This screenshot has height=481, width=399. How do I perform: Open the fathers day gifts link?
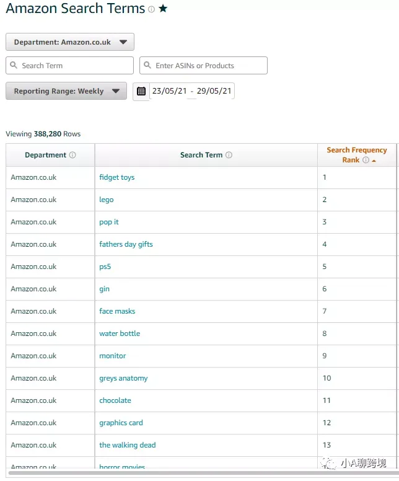tap(126, 244)
